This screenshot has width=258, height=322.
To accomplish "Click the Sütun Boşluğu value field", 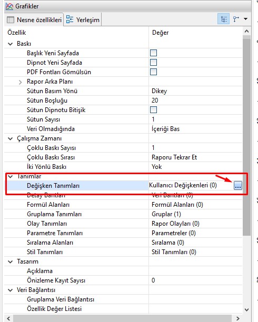I will 195,100.
